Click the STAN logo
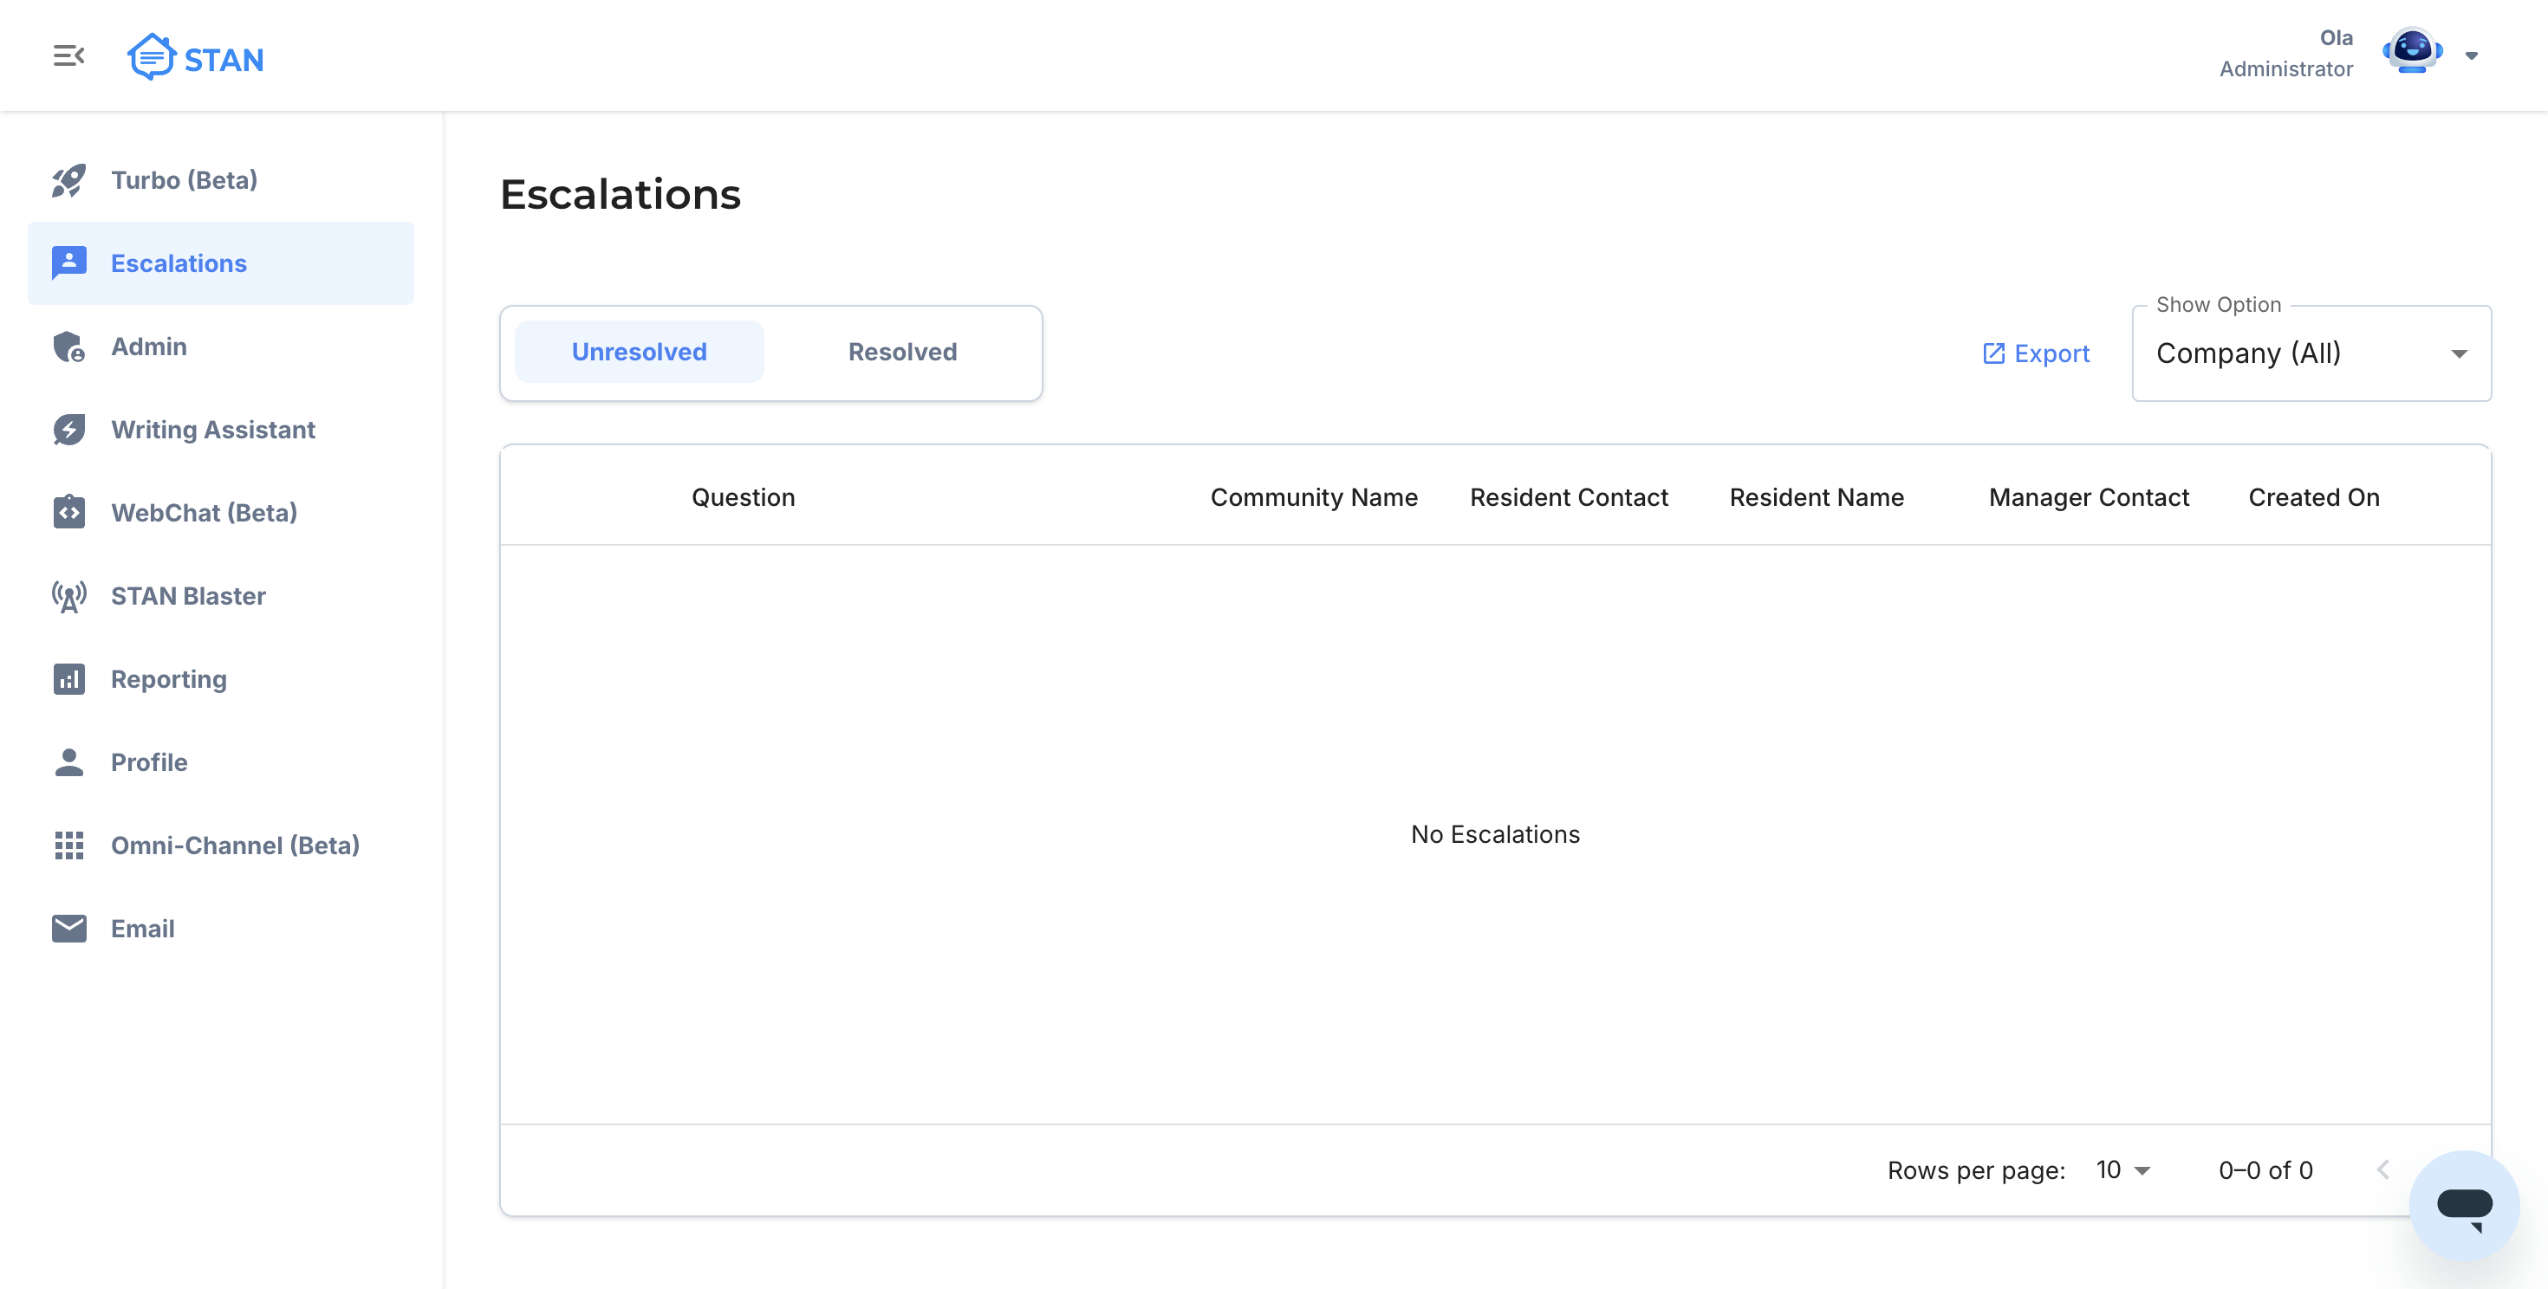 point(196,57)
